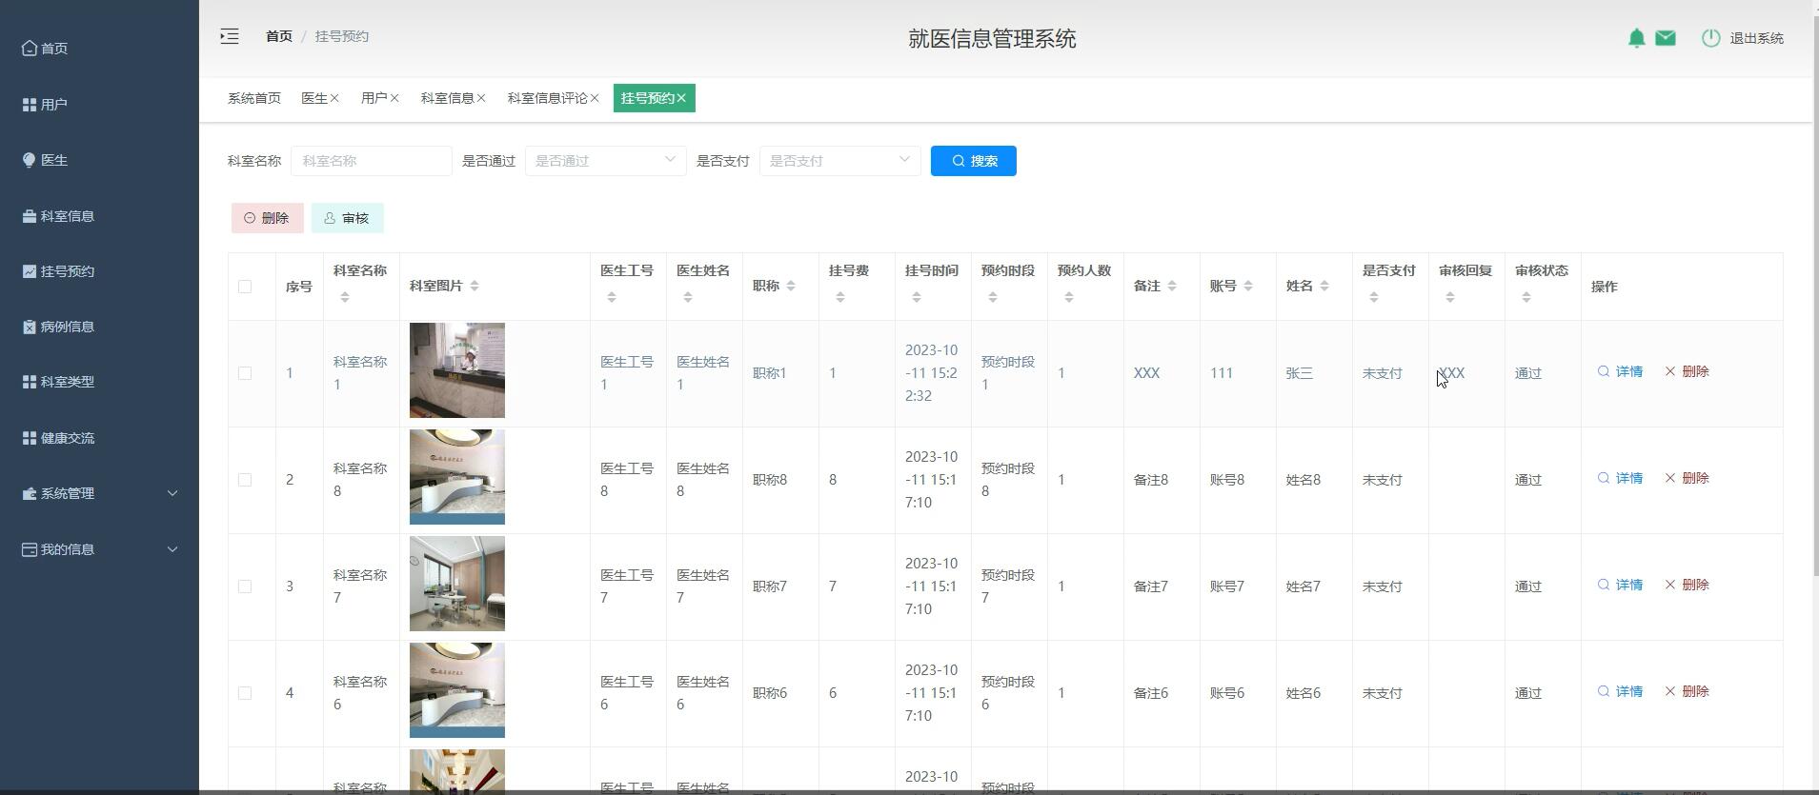Screen dimensions: 1819x795
Task: Delete row 4 (科室名称6) via 删除
Action: click(x=1687, y=691)
